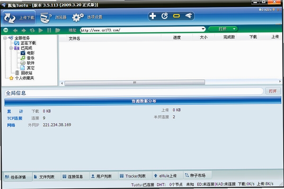Viewport: 284px width, 189px height.
Task: Click the address field showing http://www.cr173.com/
Action: point(141,30)
